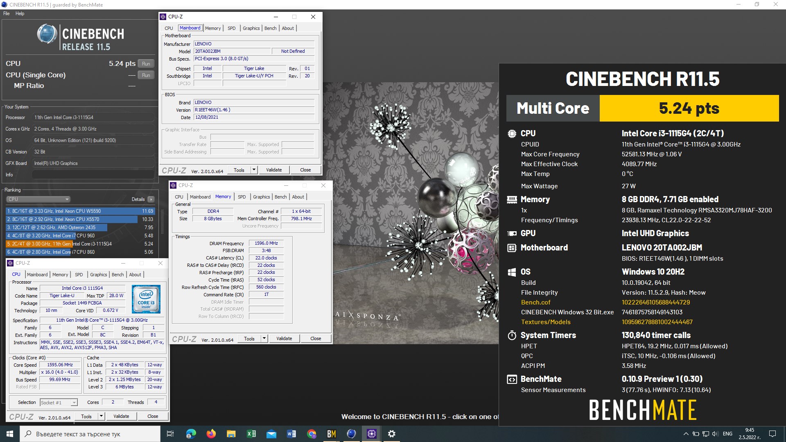Image resolution: width=786 pixels, height=442 pixels.
Task: Open Tools dropdown arrow in the CPU tab CPU-Z window
Action: click(101, 416)
